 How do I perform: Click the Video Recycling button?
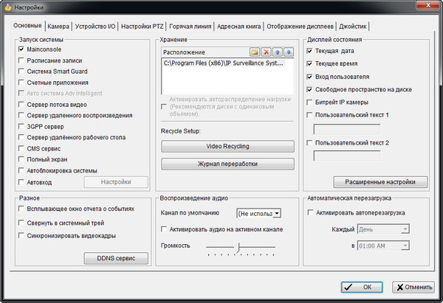(227, 146)
